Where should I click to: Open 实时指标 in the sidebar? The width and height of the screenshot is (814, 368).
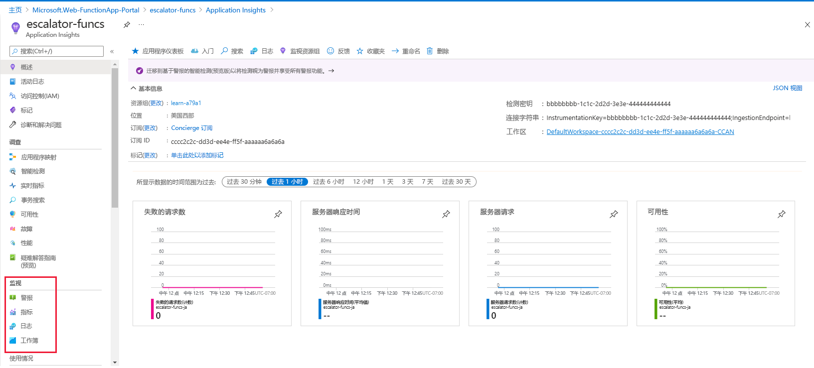point(32,186)
